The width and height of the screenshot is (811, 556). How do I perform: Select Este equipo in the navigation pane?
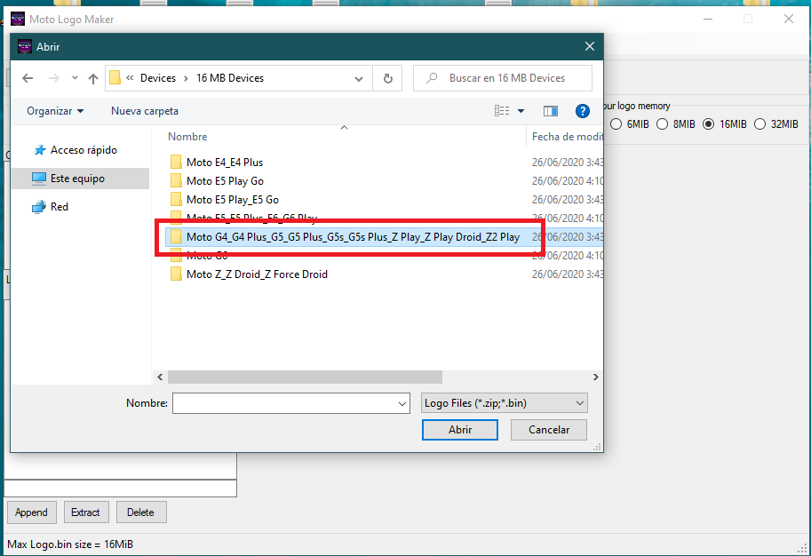tap(80, 179)
